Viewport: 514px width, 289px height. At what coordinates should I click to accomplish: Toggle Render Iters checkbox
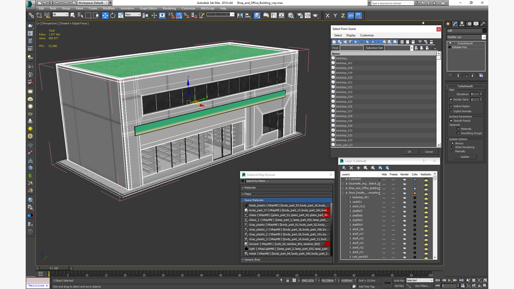pyautogui.click(x=451, y=100)
